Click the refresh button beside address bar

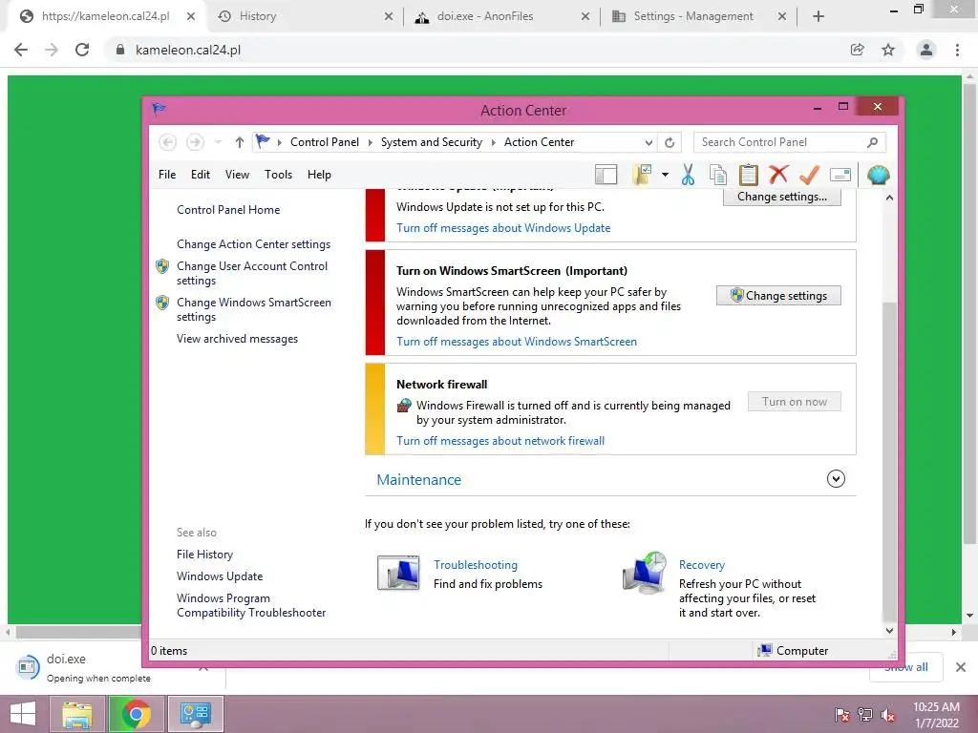tap(670, 143)
